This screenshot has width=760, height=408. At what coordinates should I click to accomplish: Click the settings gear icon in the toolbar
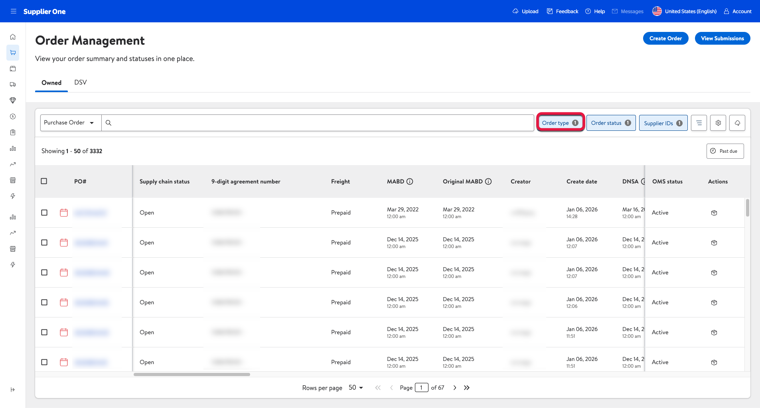click(x=718, y=123)
